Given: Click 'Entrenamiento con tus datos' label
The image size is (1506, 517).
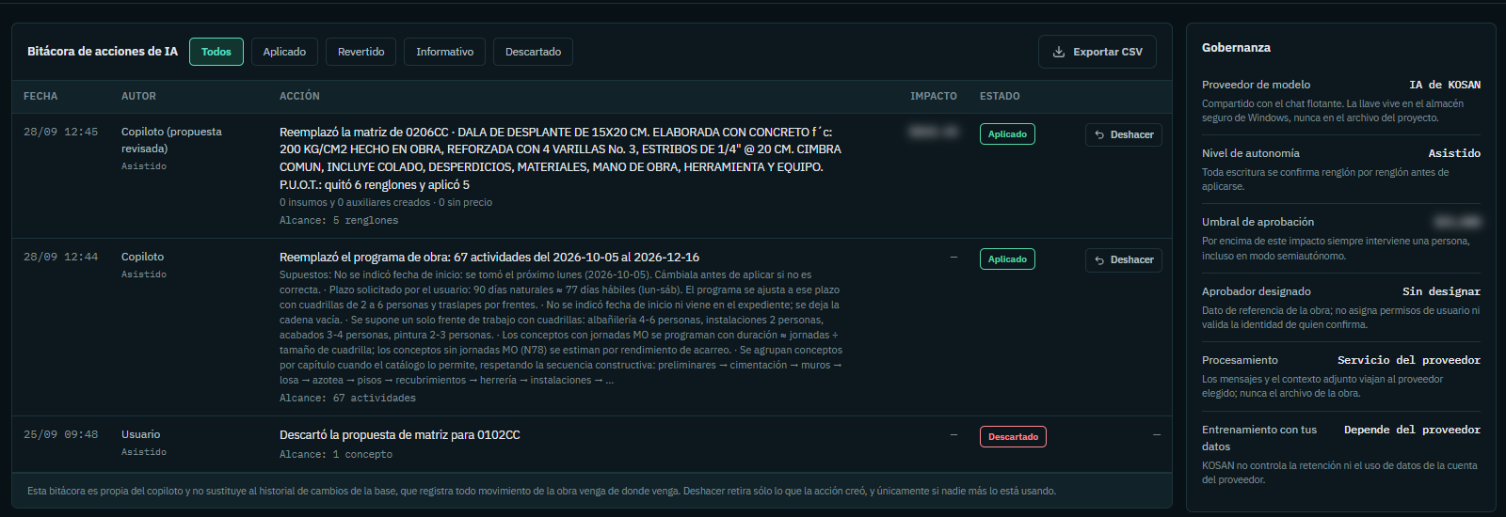Looking at the screenshot, I should click(1259, 438).
